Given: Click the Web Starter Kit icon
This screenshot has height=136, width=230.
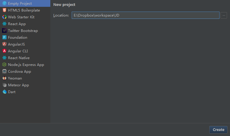Looking at the screenshot, I should click(4, 17).
